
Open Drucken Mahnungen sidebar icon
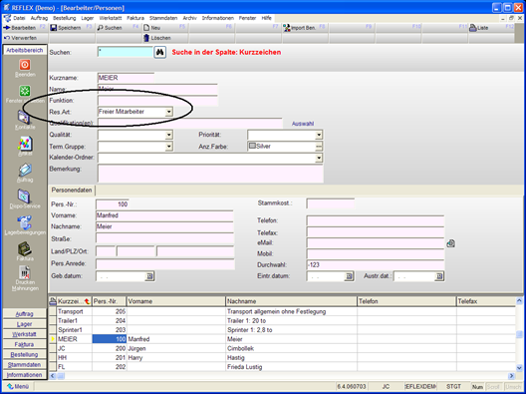point(25,272)
